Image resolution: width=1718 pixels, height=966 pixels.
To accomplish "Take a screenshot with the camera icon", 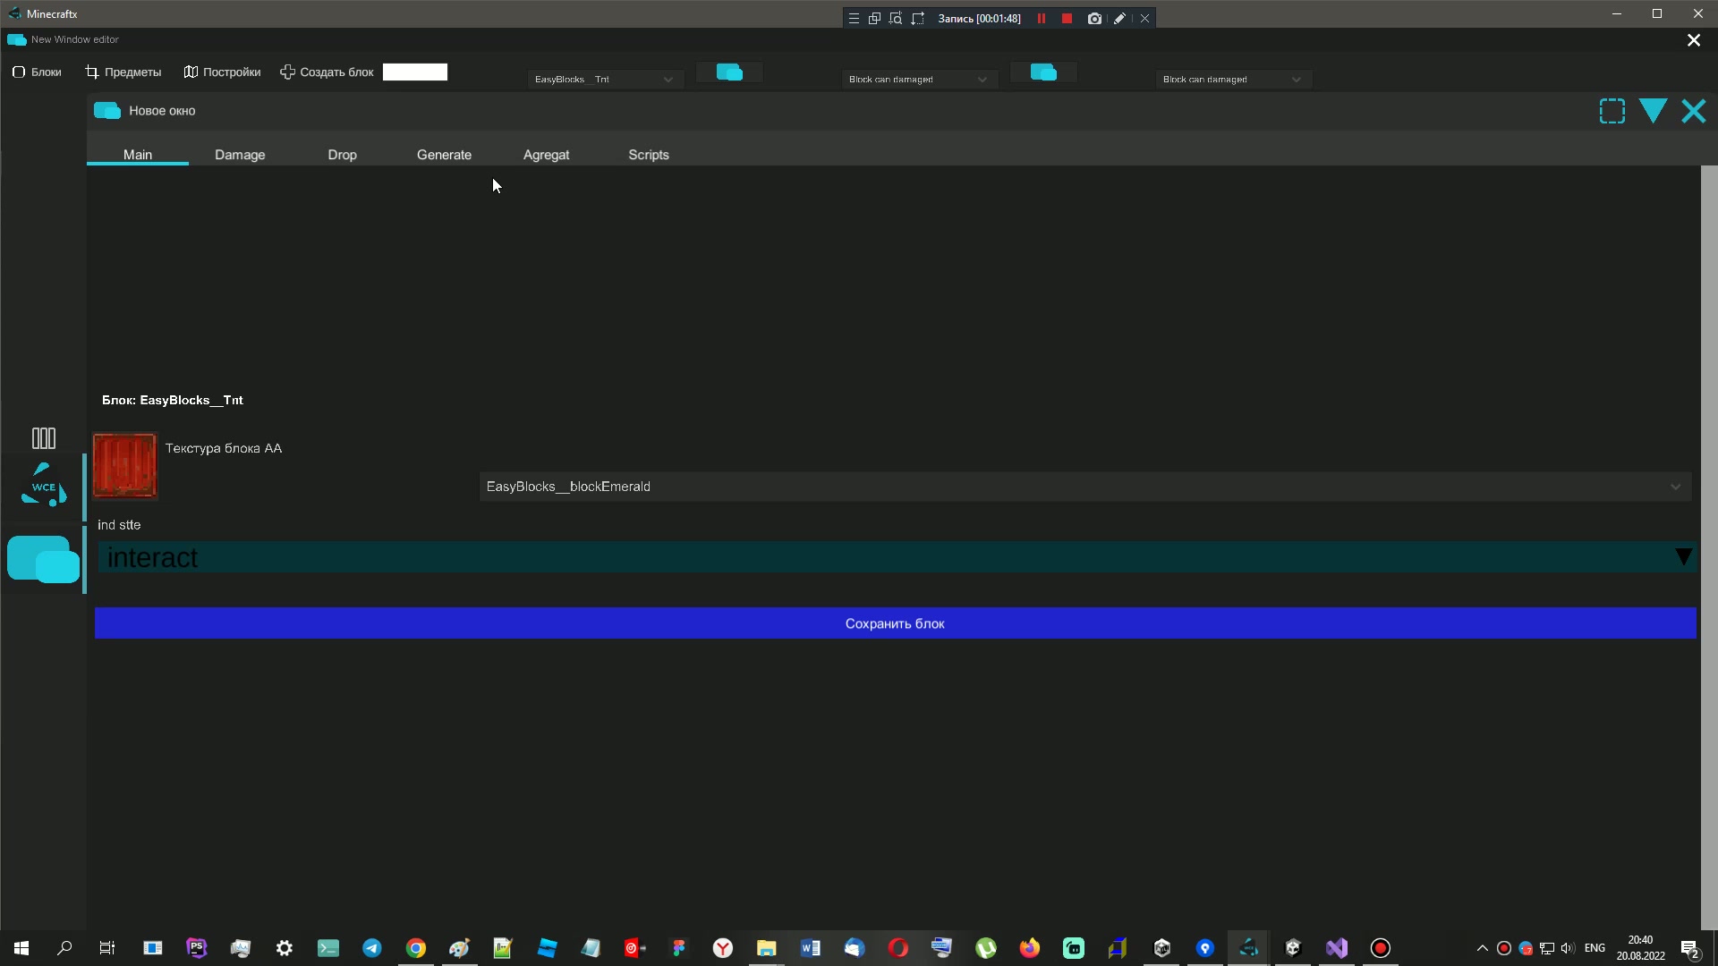I will pos(1094,18).
